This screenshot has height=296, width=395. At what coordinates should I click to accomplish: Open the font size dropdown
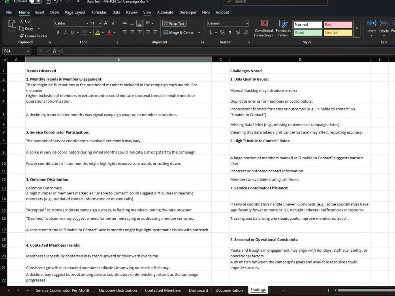click(100, 23)
